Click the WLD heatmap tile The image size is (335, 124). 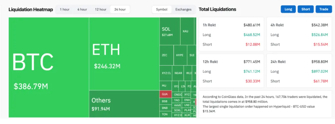click(188, 73)
